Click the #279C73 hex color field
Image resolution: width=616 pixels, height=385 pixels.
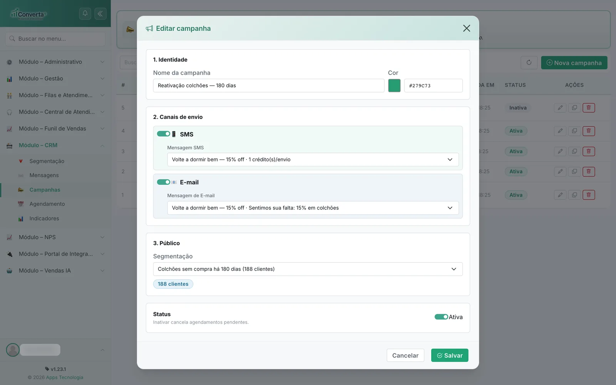(x=434, y=85)
